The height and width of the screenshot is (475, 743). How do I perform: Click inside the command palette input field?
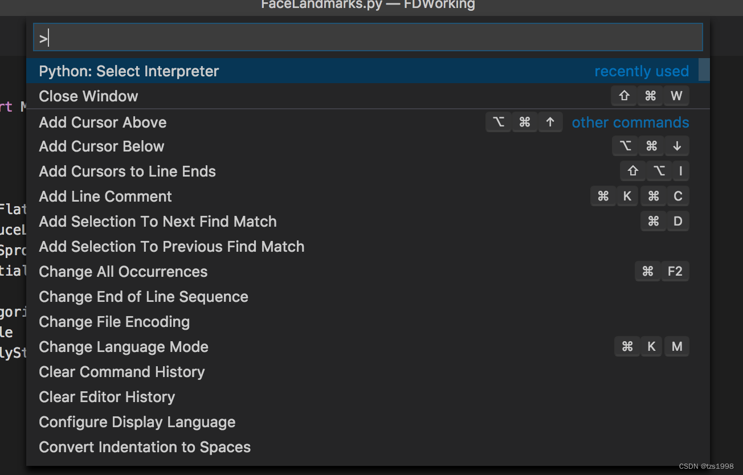tap(368, 36)
